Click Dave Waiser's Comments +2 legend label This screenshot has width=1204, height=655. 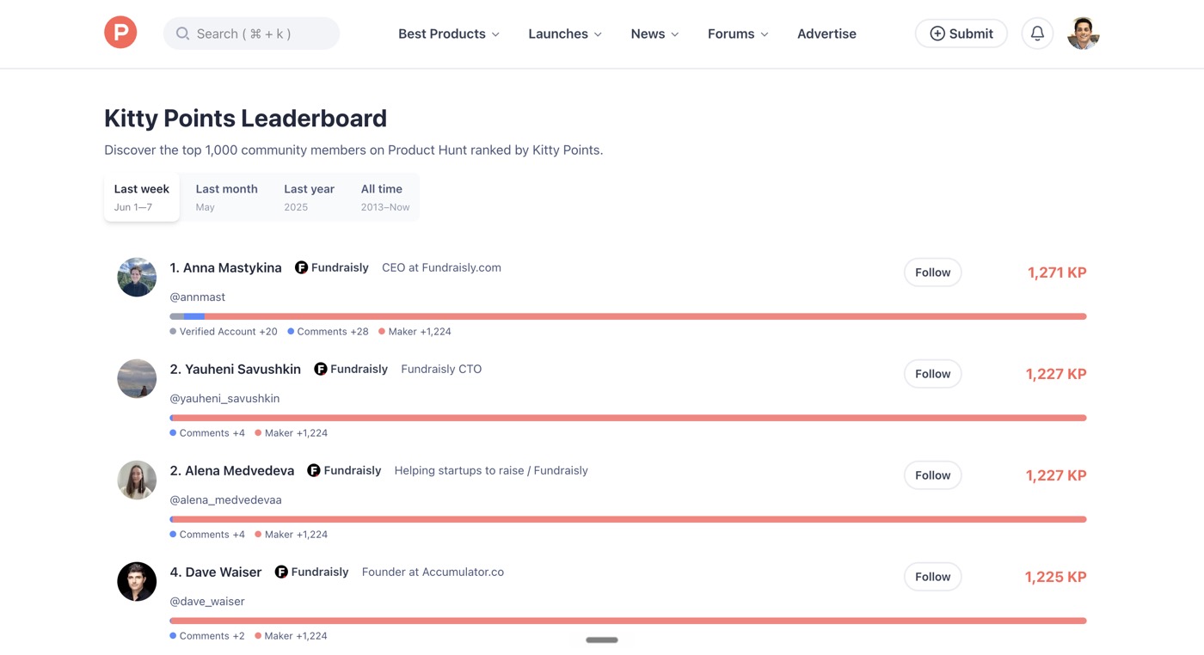tap(207, 636)
